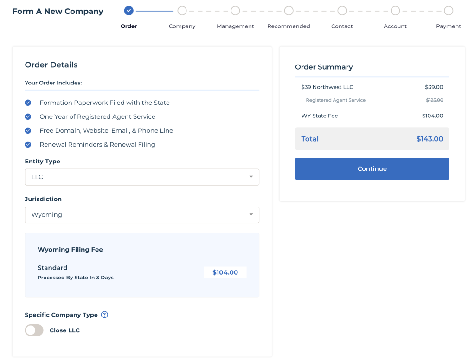Image resolution: width=475 pixels, height=362 pixels.
Task: Click the Renewal Reminders & Renewal Filing text
Action: pyautogui.click(x=97, y=145)
